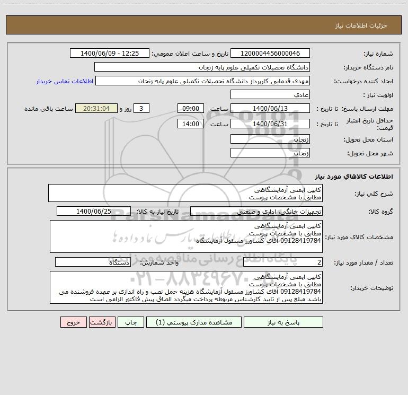Screen dimensions: 408x395
Task: Click the remaining time counter 20:31:04
Action: [96, 108]
